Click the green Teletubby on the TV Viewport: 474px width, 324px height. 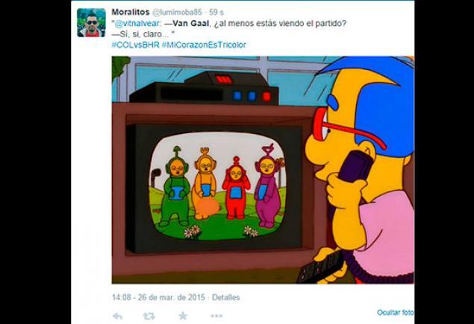point(176,187)
